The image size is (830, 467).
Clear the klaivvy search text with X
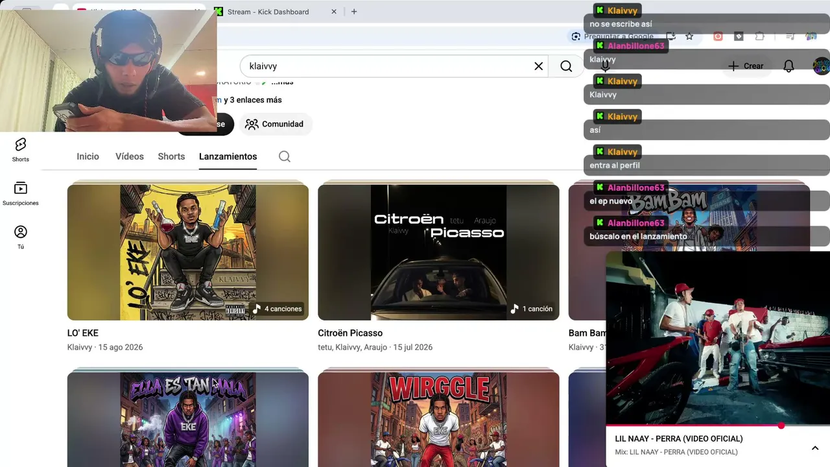click(x=538, y=66)
